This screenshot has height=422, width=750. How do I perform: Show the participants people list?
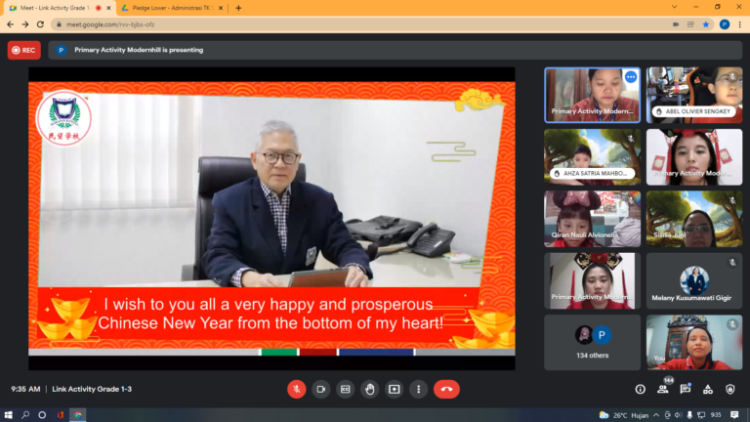coord(663,389)
